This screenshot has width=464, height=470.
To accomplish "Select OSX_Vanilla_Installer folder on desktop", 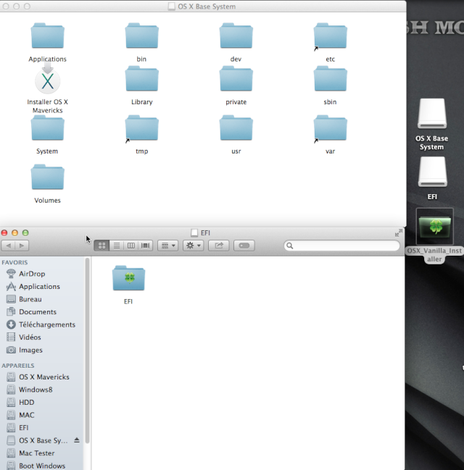I will pyautogui.click(x=434, y=226).
